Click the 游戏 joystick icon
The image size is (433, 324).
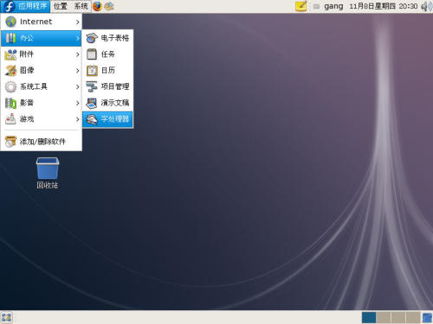10,119
